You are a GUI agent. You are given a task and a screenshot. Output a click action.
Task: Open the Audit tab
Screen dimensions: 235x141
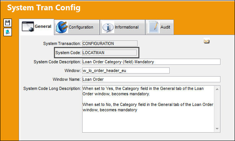159,27
